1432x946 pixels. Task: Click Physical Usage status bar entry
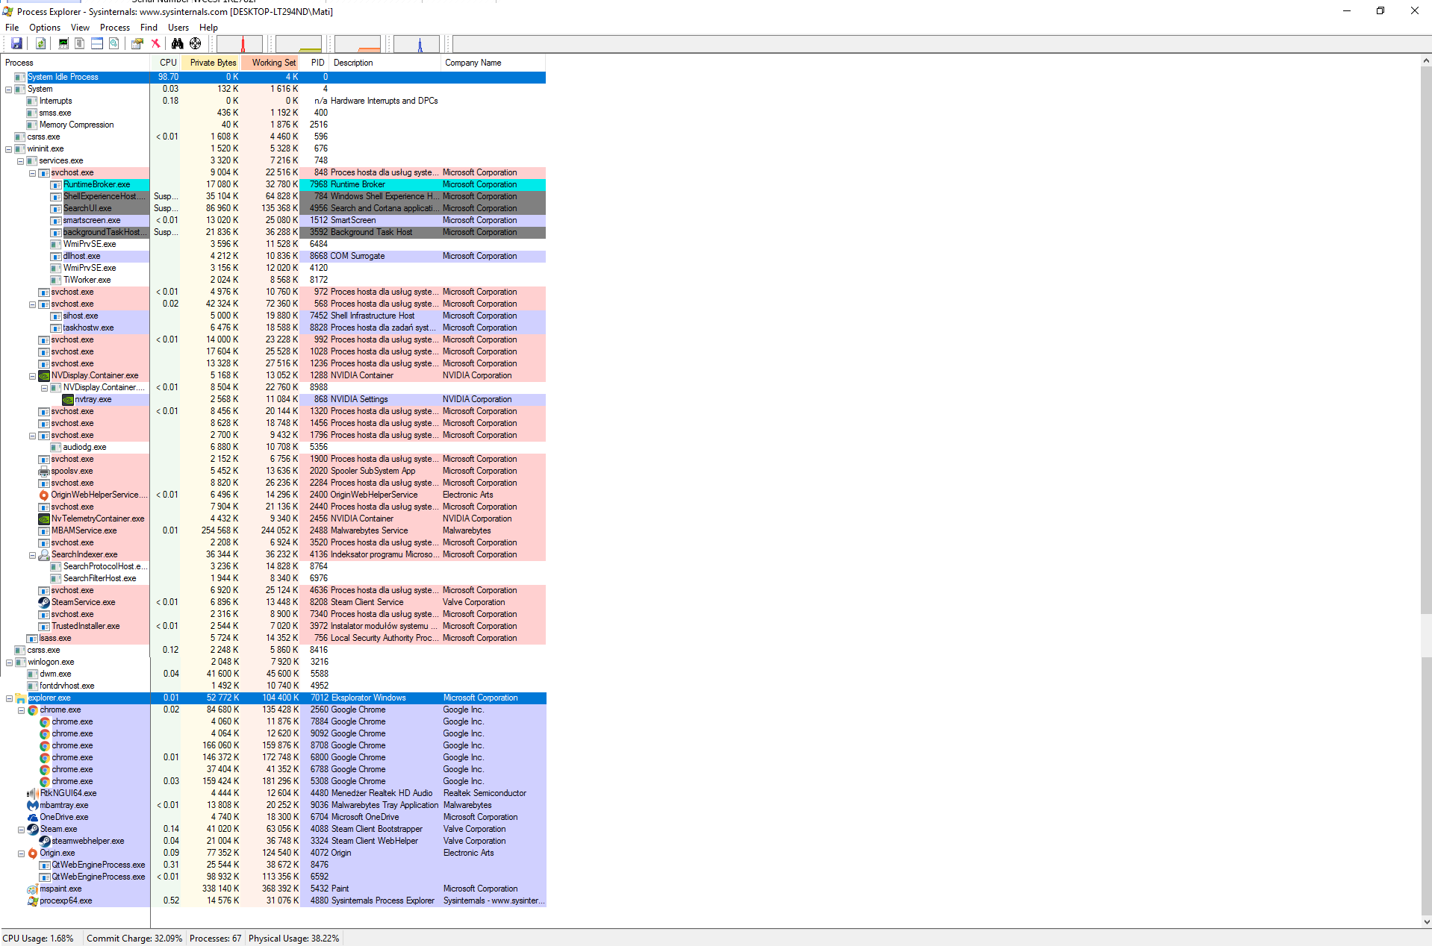pos(293,939)
